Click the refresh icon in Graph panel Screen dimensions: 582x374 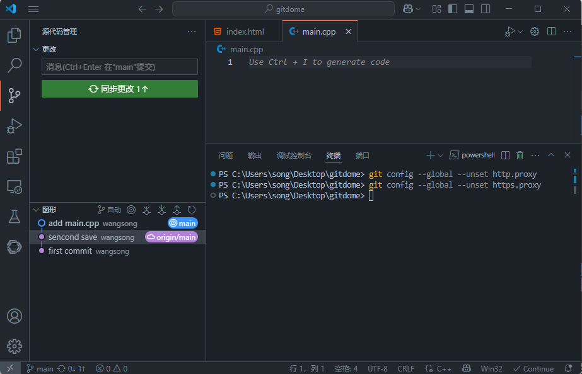(x=192, y=210)
